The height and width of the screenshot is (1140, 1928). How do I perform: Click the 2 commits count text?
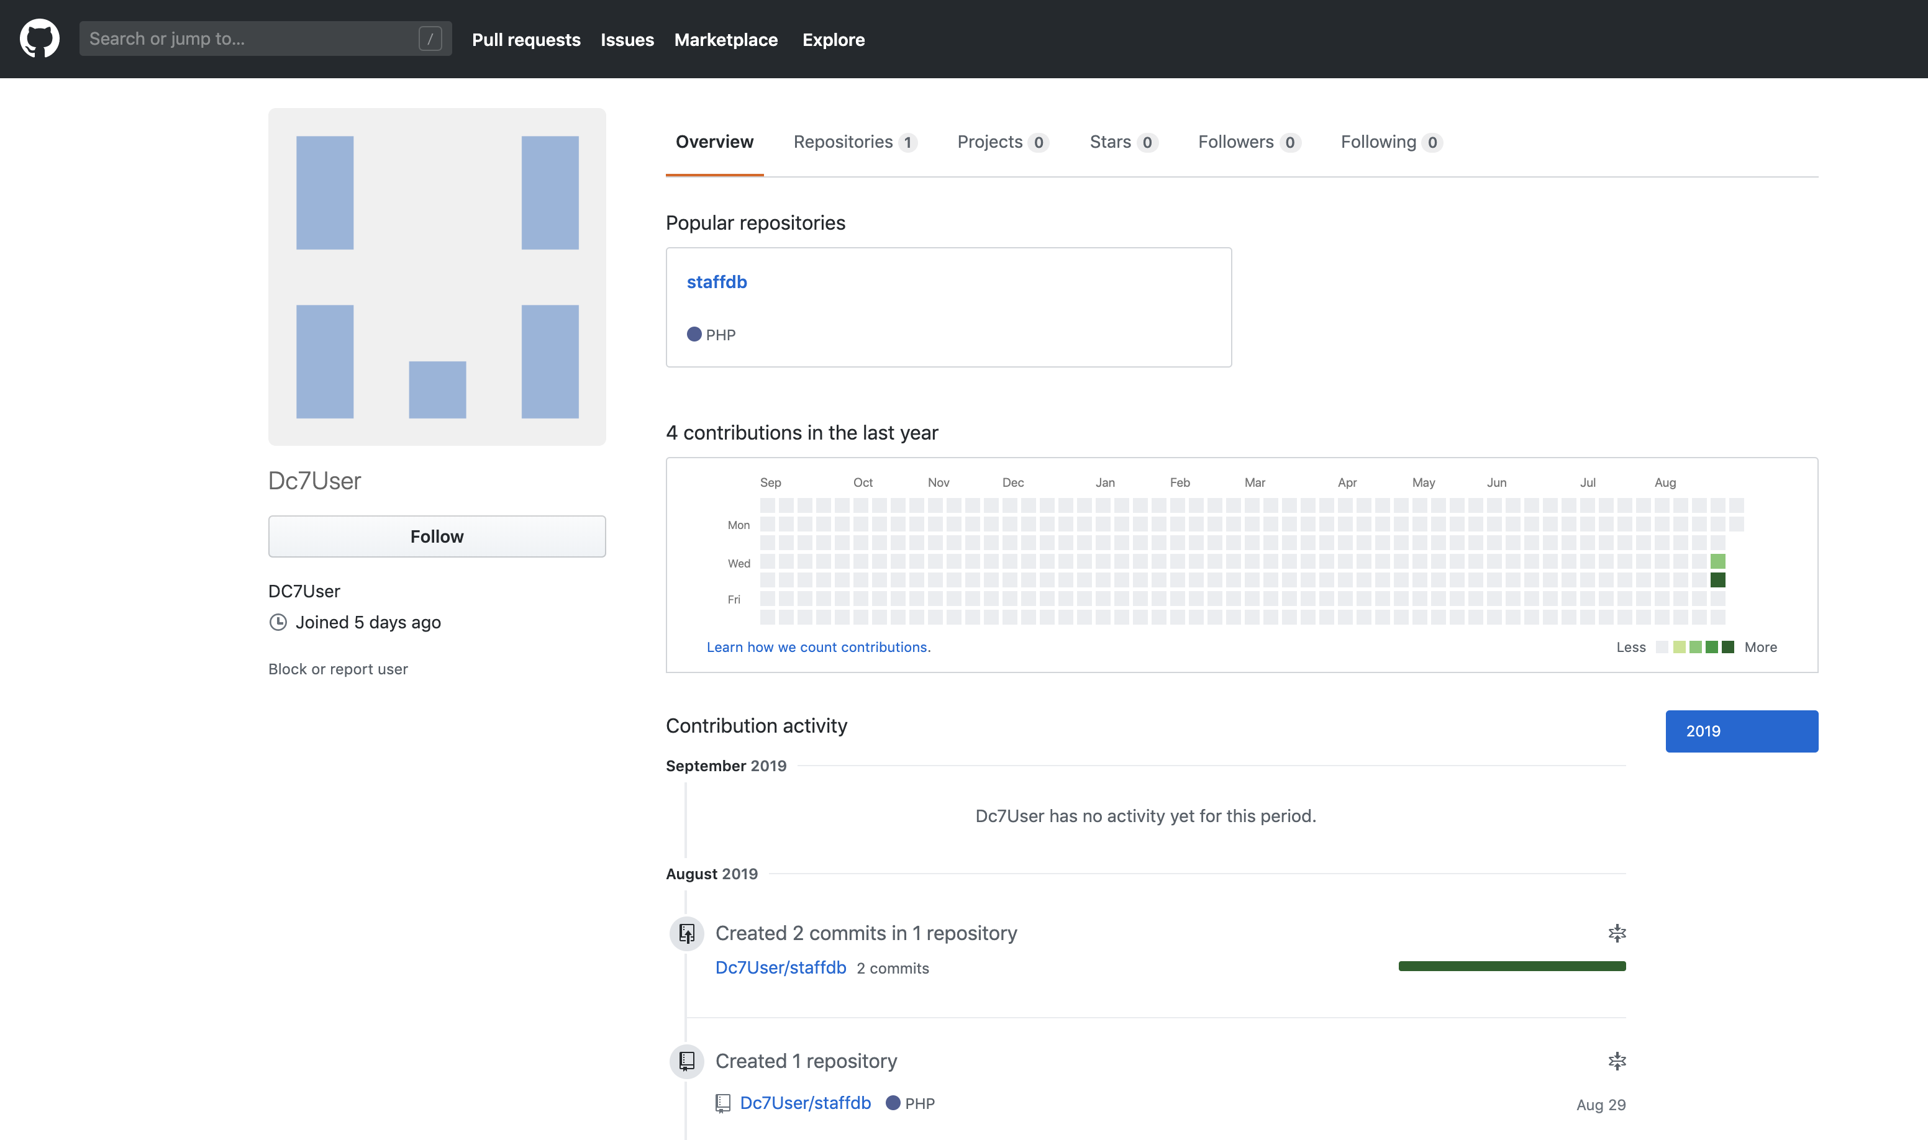(893, 969)
